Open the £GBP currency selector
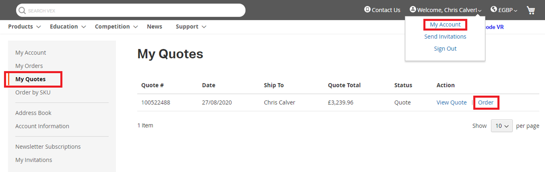 click(507, 10)
